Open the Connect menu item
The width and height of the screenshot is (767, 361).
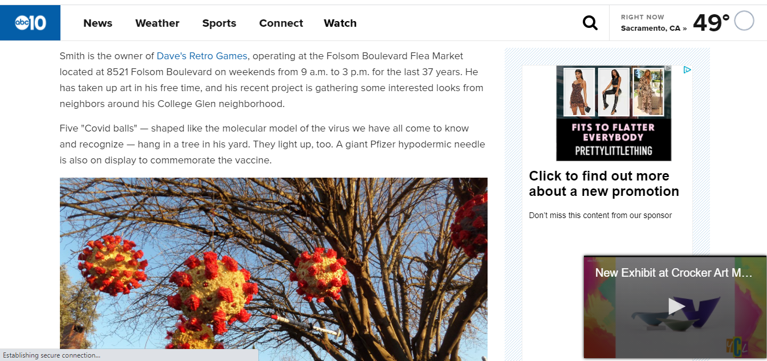(281, 23)
